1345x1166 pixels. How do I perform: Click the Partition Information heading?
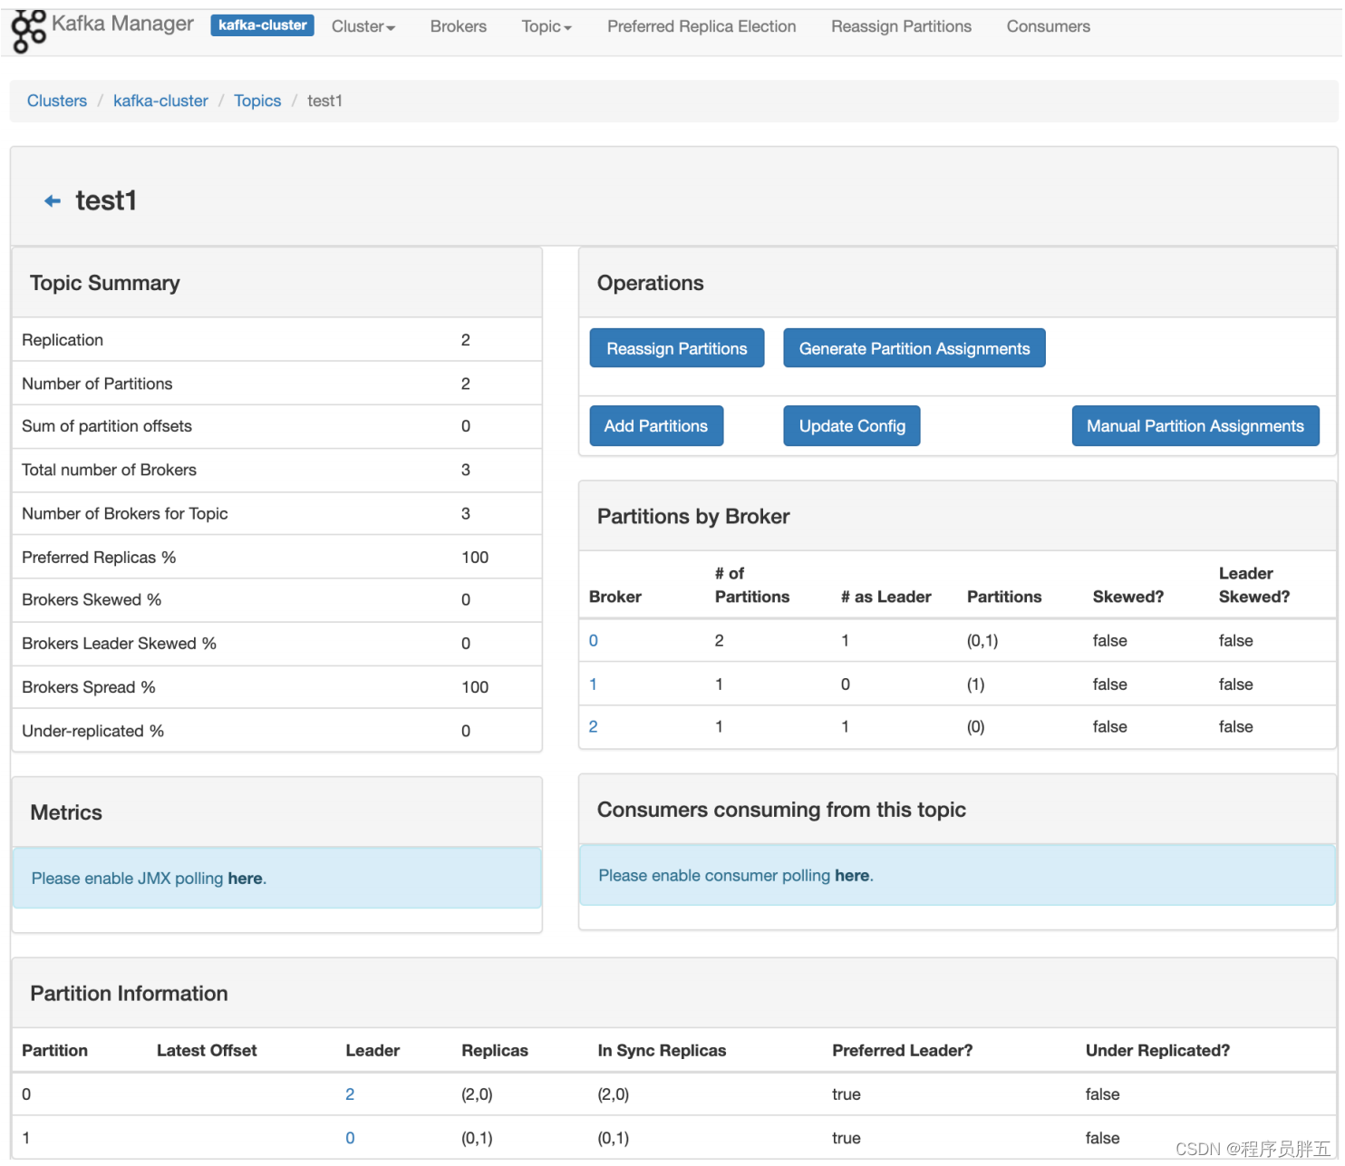[129, 994]
